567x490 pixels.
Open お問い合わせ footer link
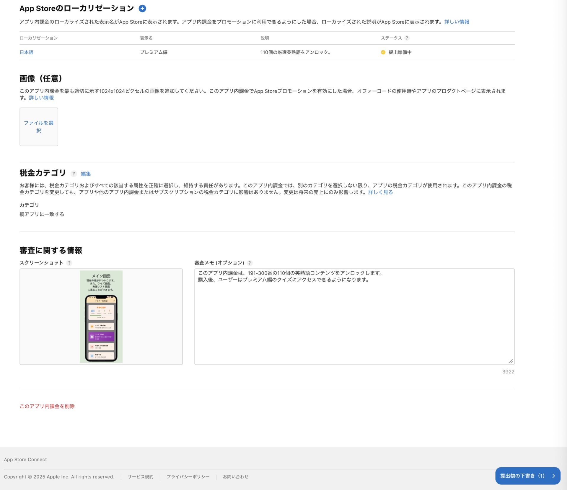pyautogui.click(x=235, y=477)
